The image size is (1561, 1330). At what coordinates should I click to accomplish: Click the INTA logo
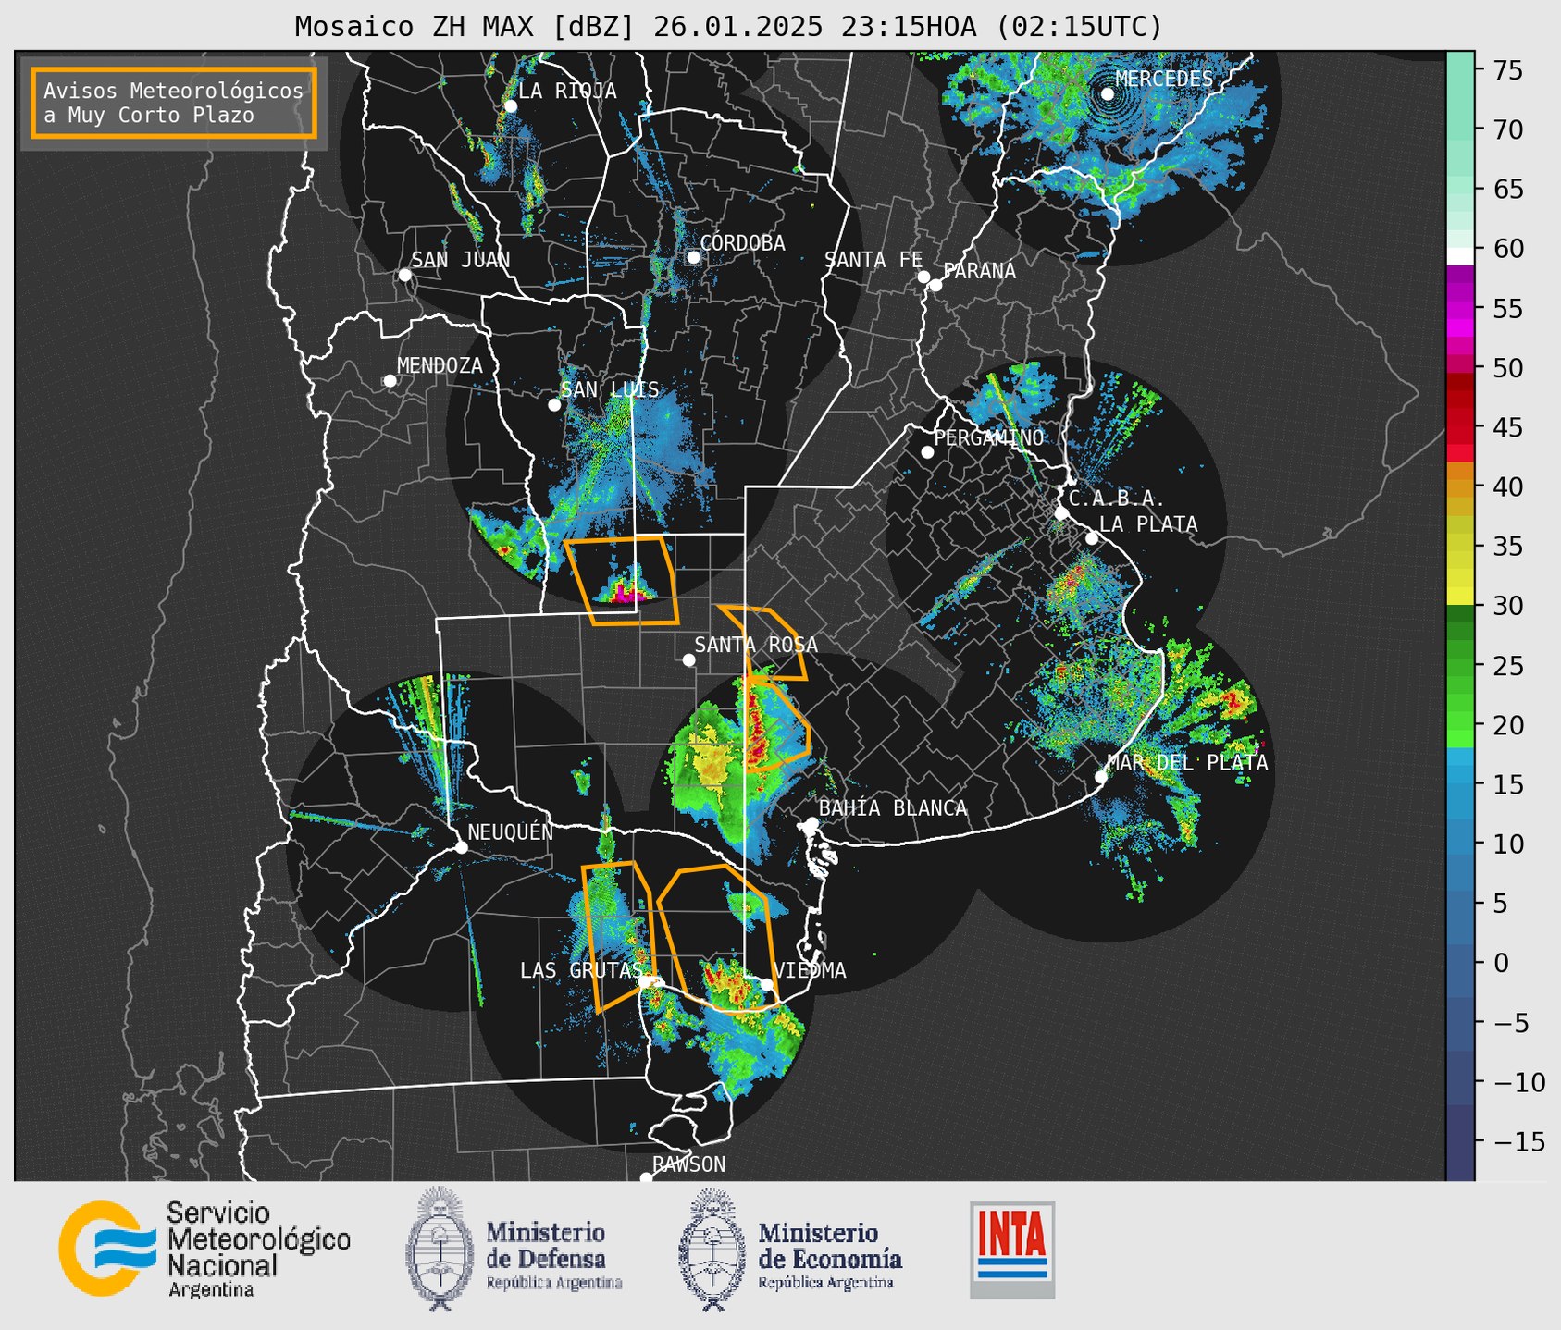click(1012, 1250)
